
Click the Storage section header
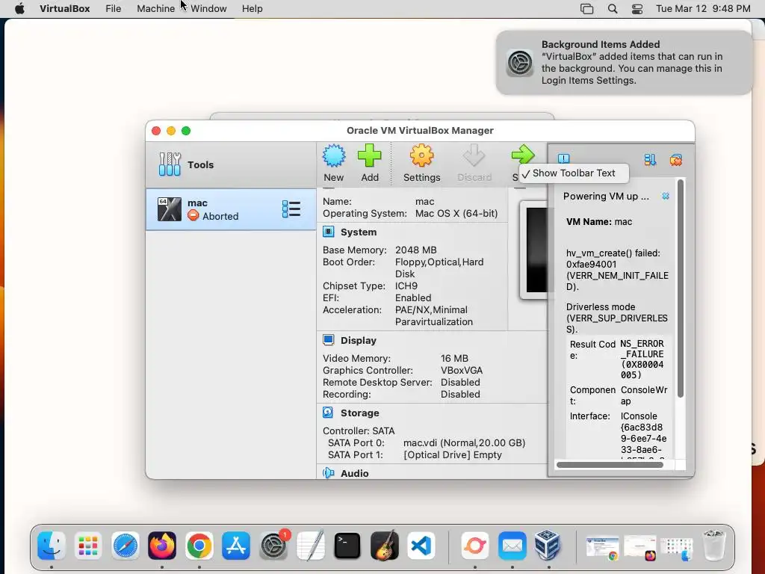point(359,413)
